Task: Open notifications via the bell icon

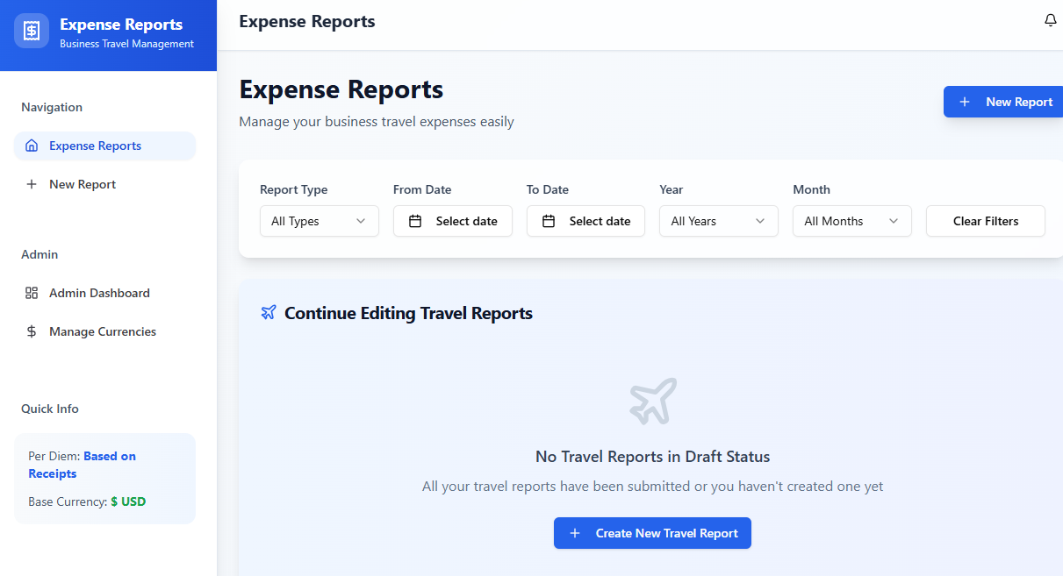Action: click(x=1050, y=20)
